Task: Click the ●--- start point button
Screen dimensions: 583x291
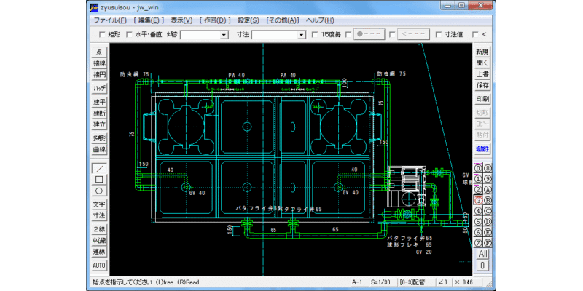Action: pyautogui.click(x=369, y=34)
